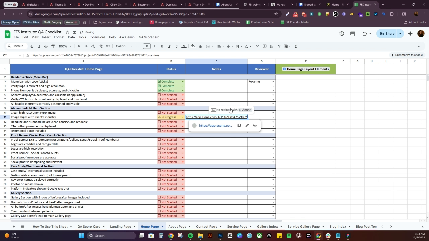Switch to the QA Score Card sheet tab
The height and width of the screenshot is (241, 429).
click(x=89, y=227)
